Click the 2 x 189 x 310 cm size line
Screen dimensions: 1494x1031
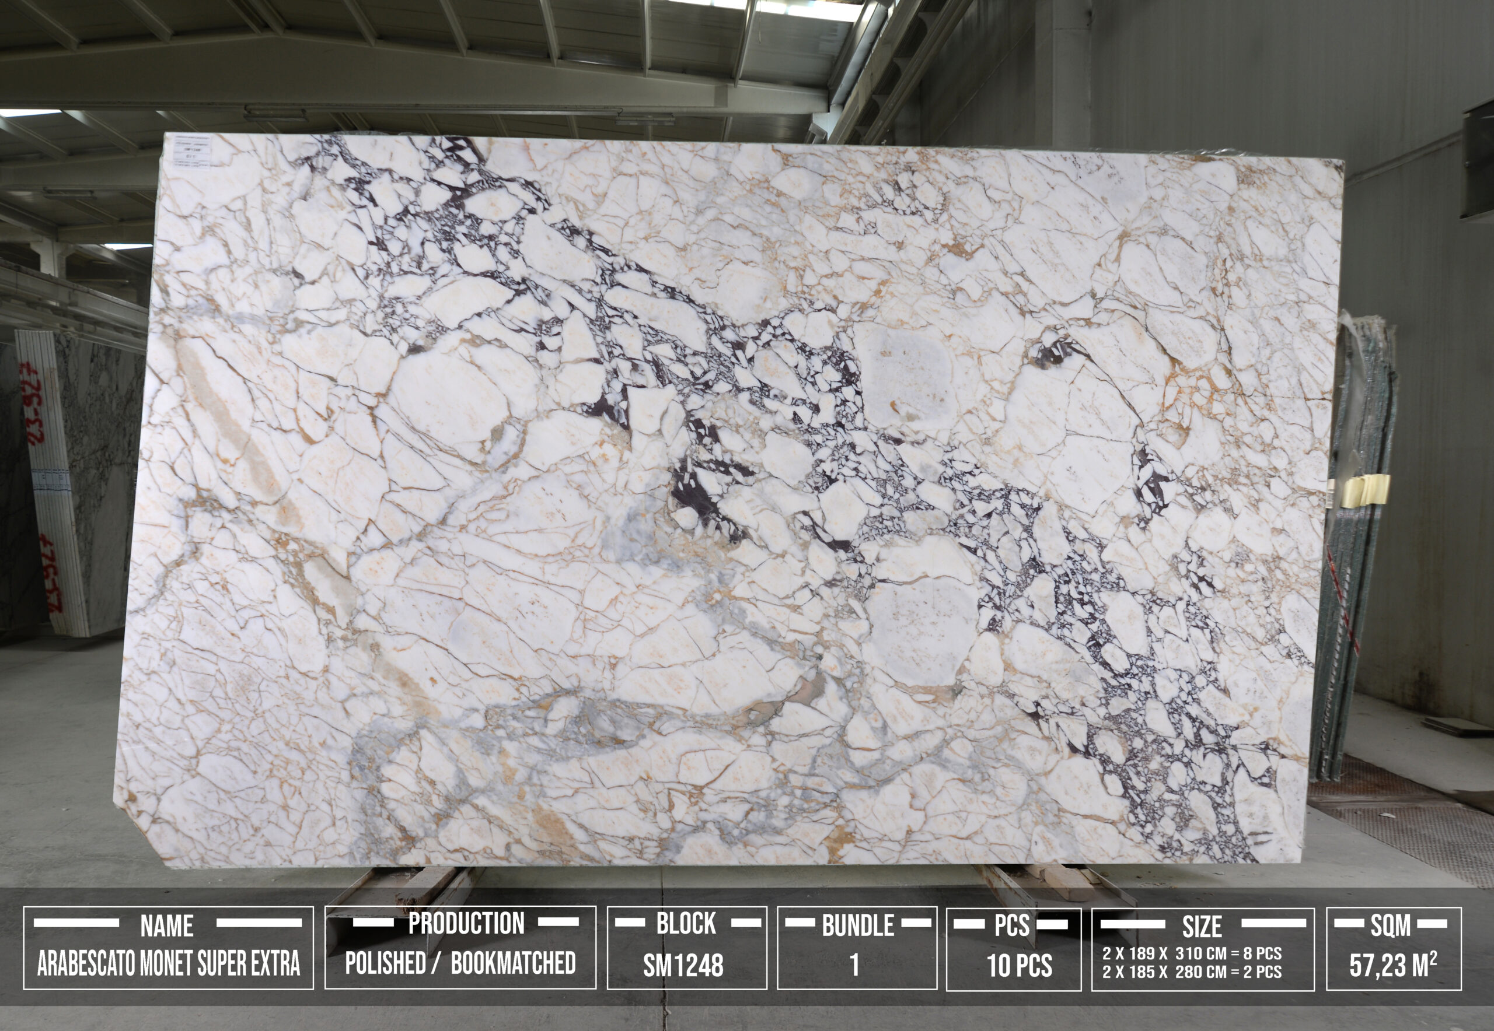click(x=1192, y=953)
